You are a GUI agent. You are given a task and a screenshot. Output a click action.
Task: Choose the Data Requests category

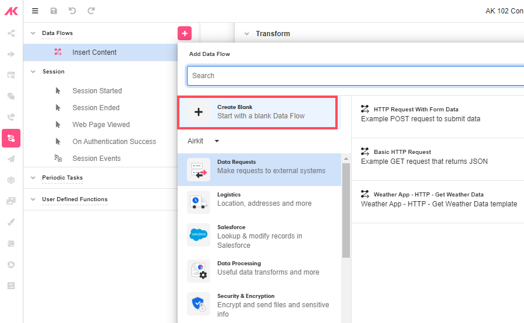coord(259,170)
